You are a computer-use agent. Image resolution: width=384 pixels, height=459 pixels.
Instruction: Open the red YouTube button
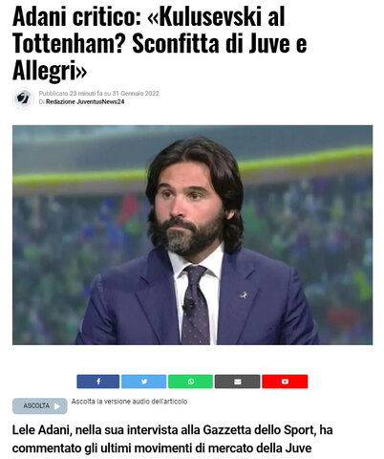point(285,382)
